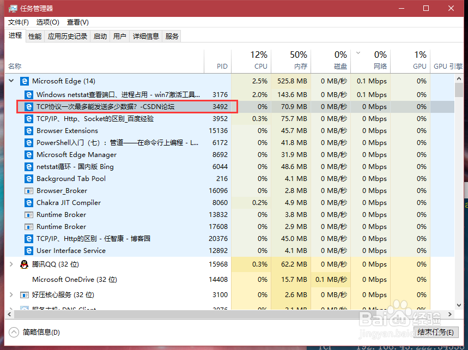Switch to the 服务 tab
Viewport: 468px width, 350px height.
pos(172,37)
